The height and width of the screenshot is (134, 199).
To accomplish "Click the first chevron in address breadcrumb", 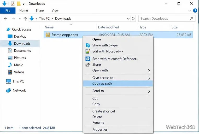I will 36,19.
